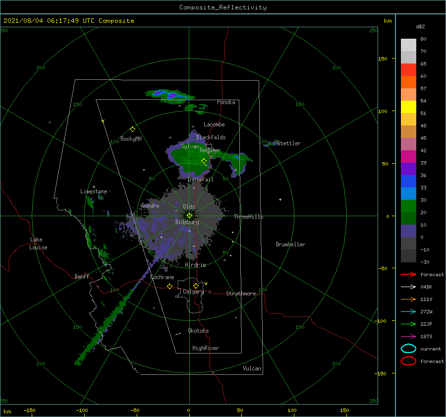Click the Drumheller city label
Image resolution: width=446 pixels, height=417 pixels.
290,244
